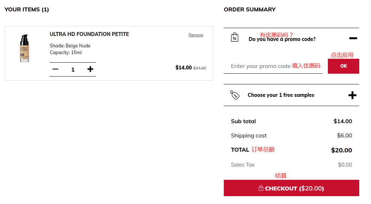
Task: Click the free samples tag icon
Action: pos(235,95)
